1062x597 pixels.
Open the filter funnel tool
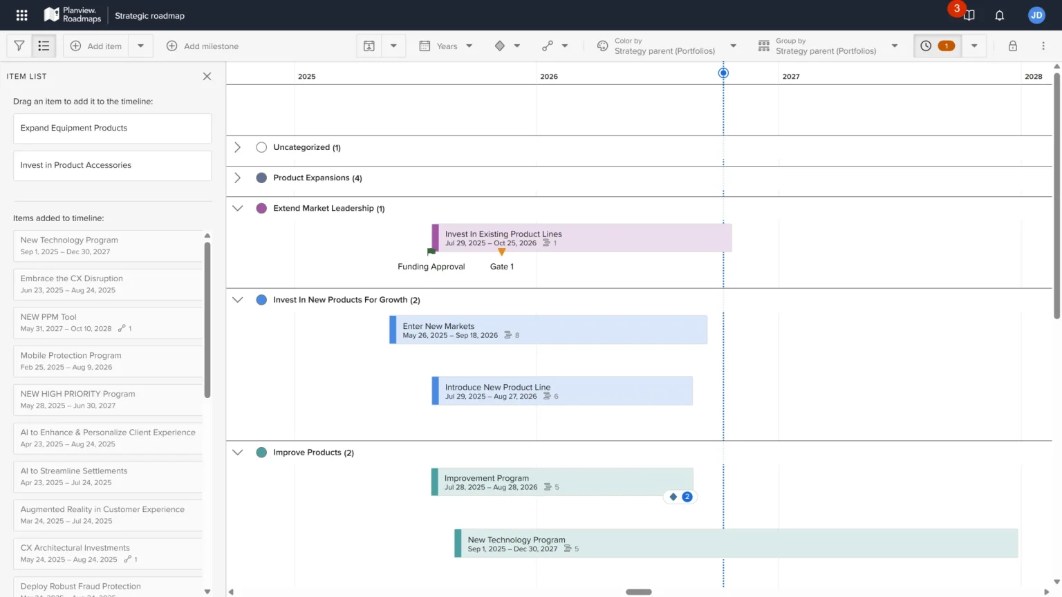pyautogui.click(x=19, y=46)
